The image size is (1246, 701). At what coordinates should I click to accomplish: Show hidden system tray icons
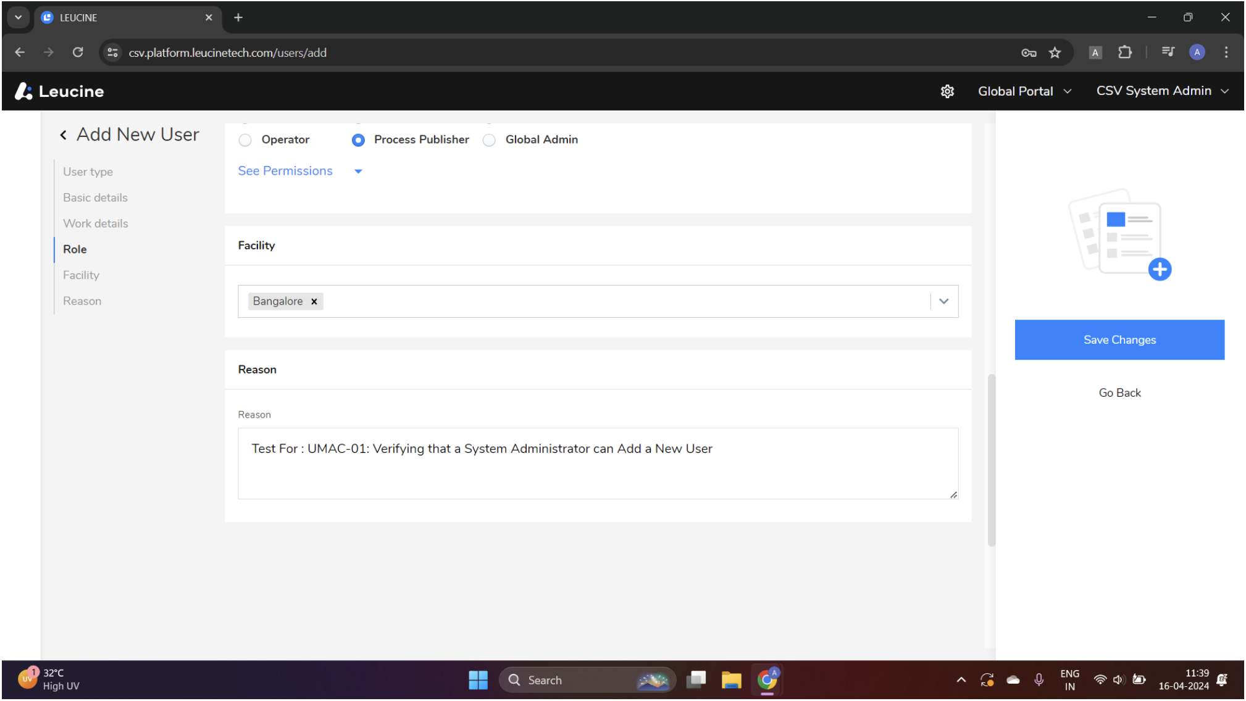[961, 680]
